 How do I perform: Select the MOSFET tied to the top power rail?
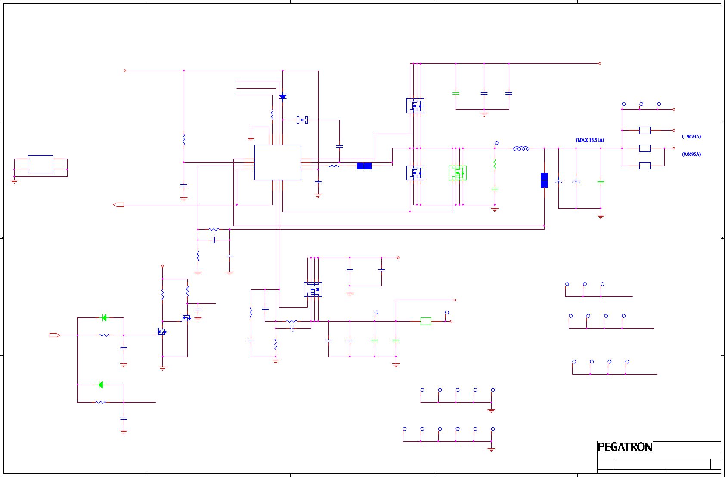[x=415, y=106]
